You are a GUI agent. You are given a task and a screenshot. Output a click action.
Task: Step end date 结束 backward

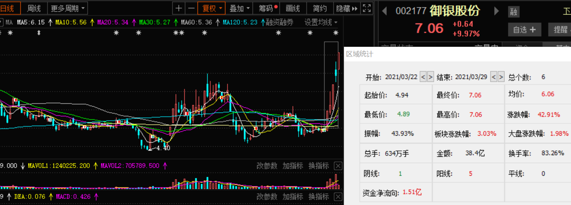(x=493, y=77)
